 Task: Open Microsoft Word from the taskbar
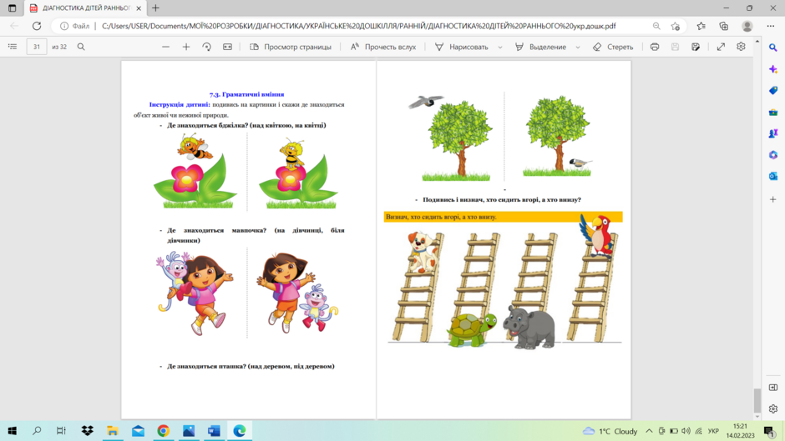(x=214, y=430)
